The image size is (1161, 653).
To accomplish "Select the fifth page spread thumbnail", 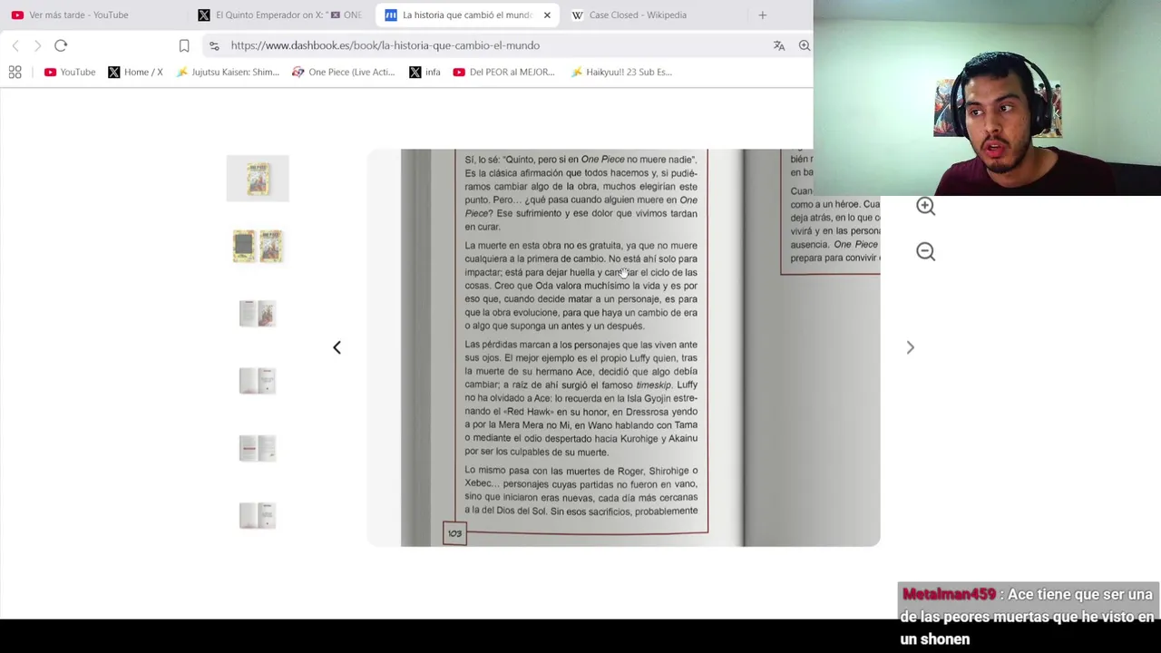I will coord(258,448).
